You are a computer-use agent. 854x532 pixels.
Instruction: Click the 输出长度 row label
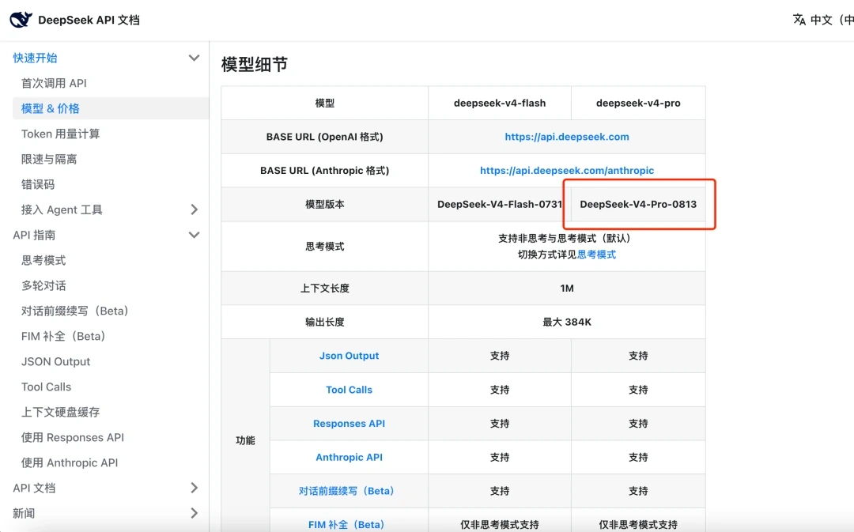(325, 322)
